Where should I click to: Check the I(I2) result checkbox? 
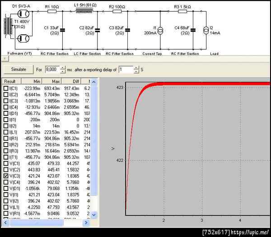pyautogui.click(x=6, y=126)
